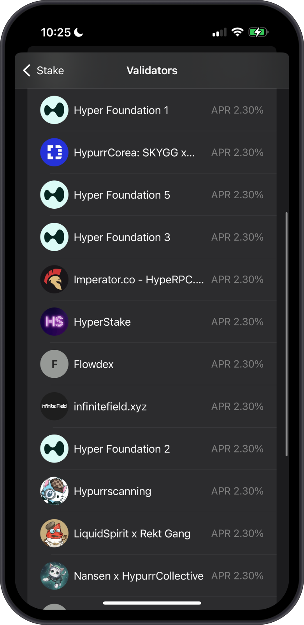Tap the Hyper Foundation 5 logo icon
The image size is (304, 625).
pos(54,195)
